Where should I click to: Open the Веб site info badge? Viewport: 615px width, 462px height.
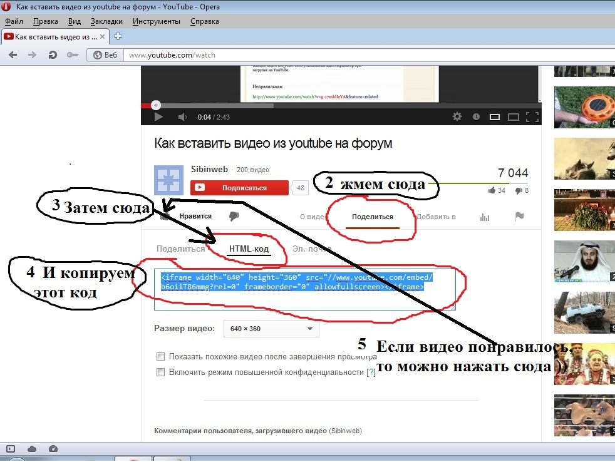click(105, 55)
